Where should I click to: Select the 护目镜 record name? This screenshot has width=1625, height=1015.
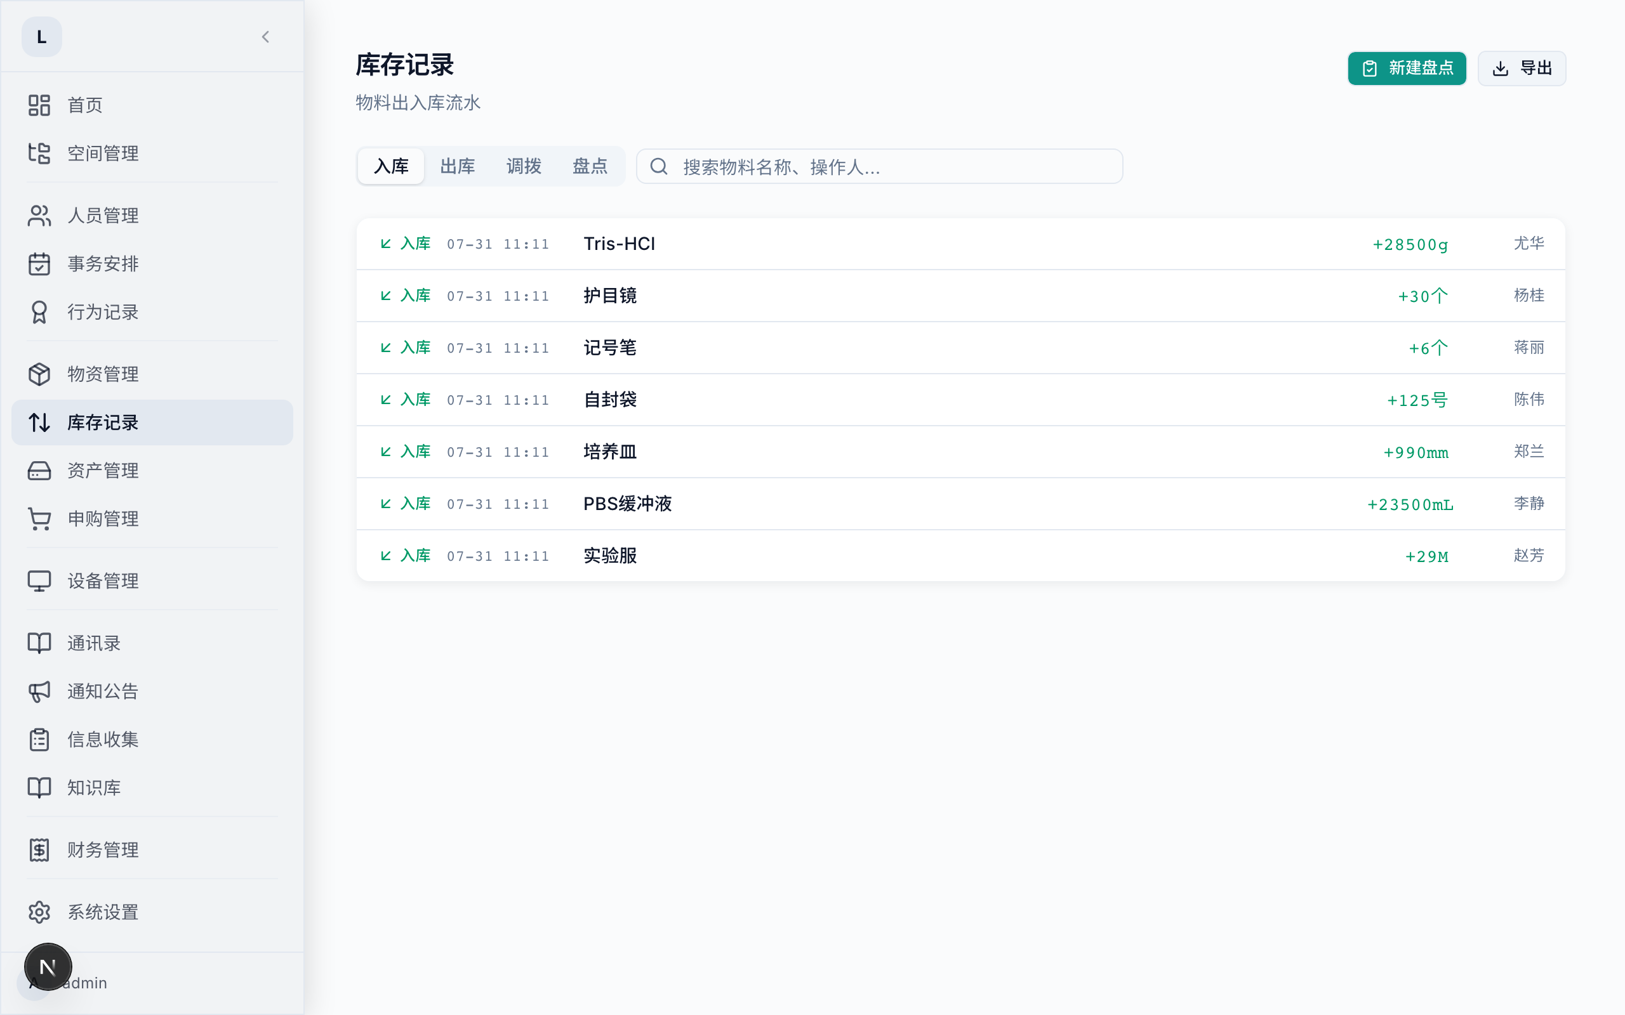pyautogui.click(x=610, y=296)
